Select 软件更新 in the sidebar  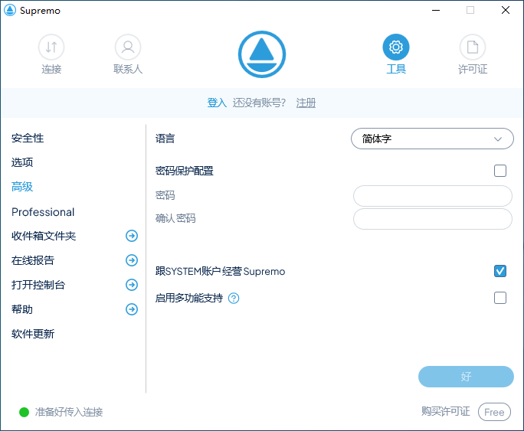pyautogui.click(x=33, y=334)
